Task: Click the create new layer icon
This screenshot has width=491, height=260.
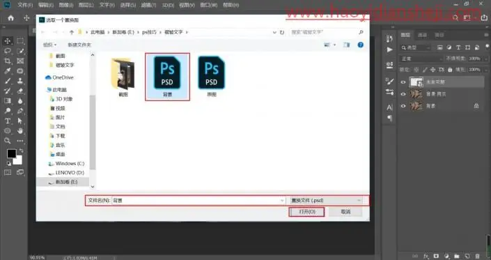Action: (x=467, y=256)
